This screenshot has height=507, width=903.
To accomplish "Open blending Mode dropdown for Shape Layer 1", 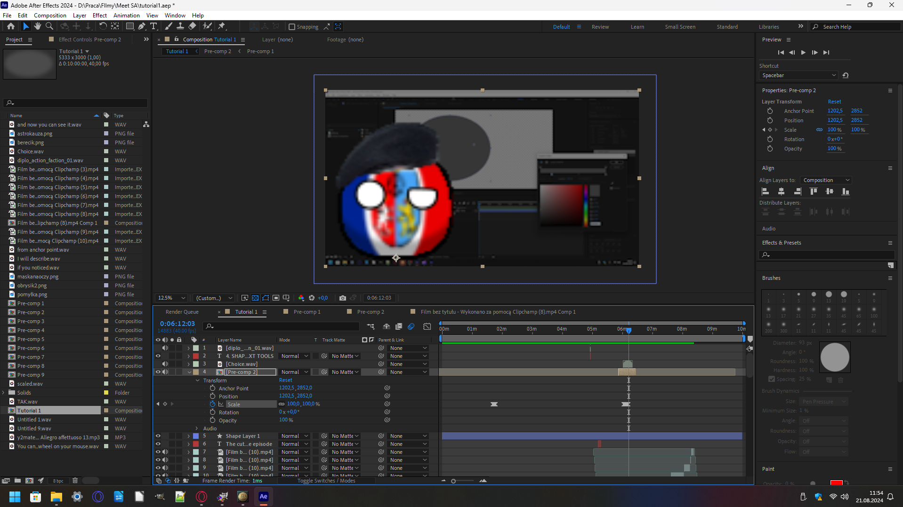I will pyautogui.click(x=295, y=436).
